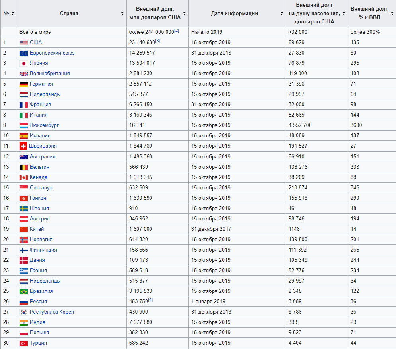Follow the Сингапур link
The width and height of the screenshot is (396, 349).
click(41, 188)
